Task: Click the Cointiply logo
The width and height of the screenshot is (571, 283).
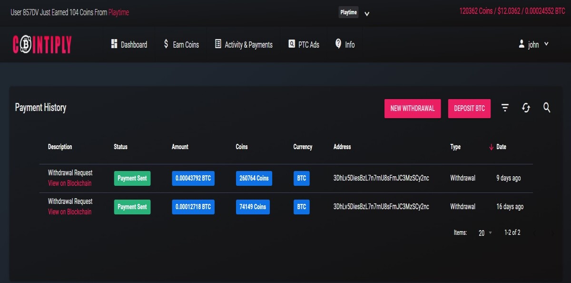Action: (42, 44)
